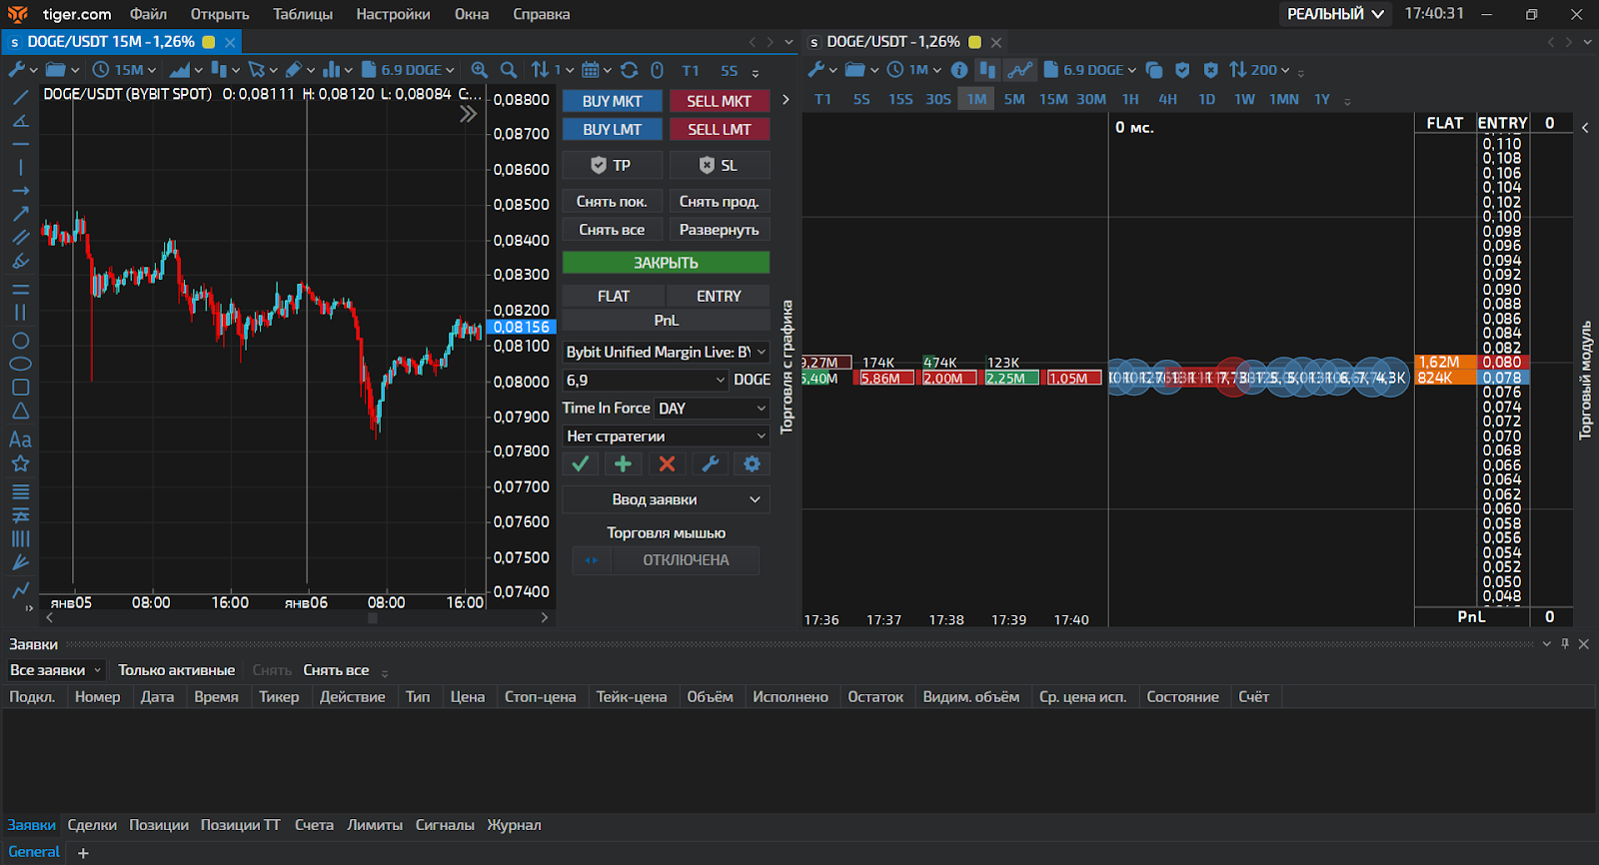
Task: Click the BUY MKT button
Action: point(612,101)
